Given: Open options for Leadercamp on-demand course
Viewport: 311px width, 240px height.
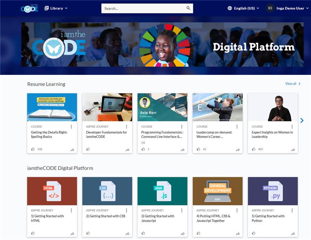Looking at the screenshot, I should 237,127.
